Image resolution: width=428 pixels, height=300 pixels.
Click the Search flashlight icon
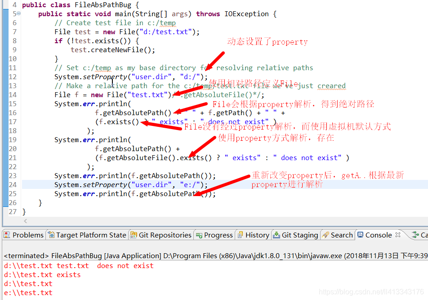[x=325, y=235]
